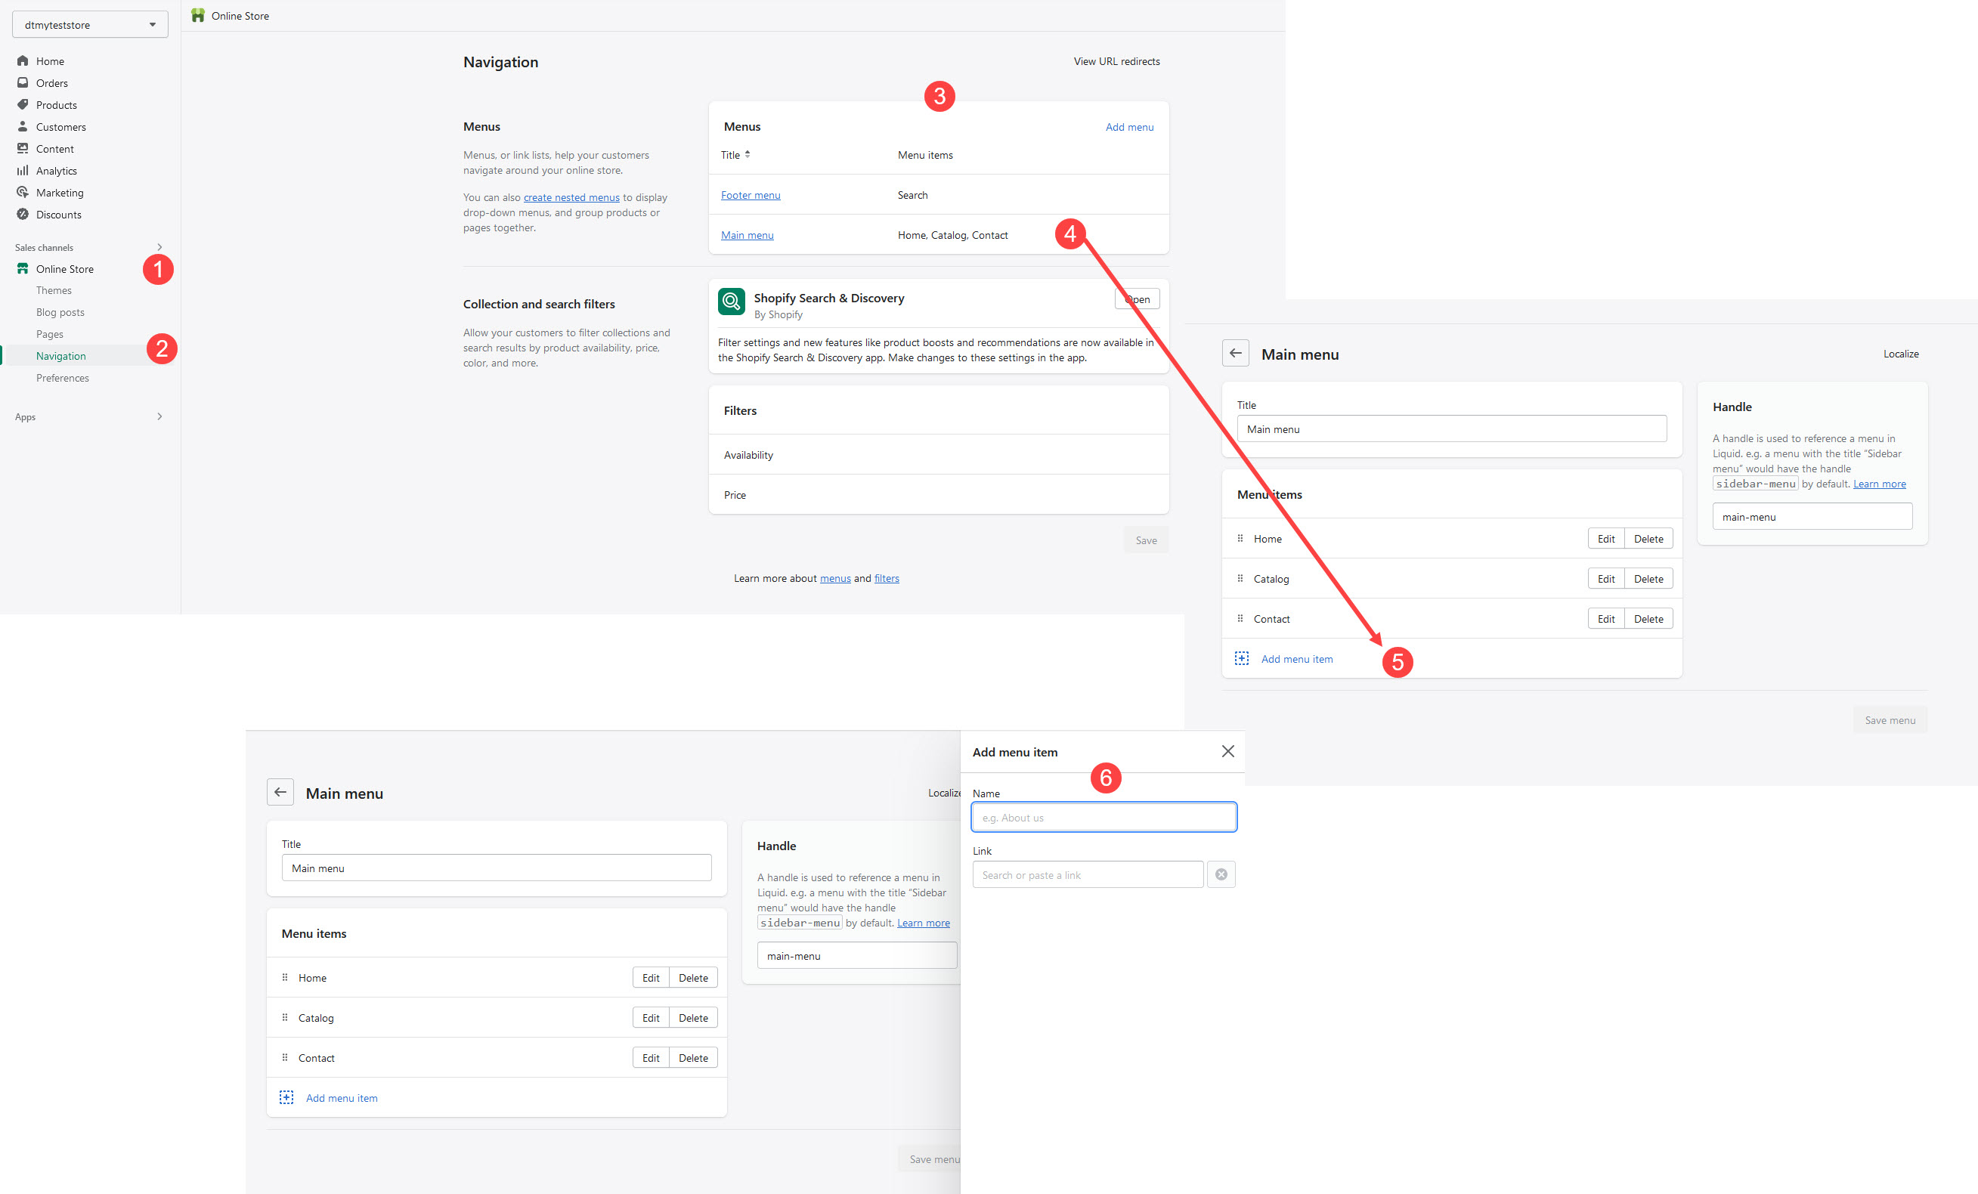
Task: Open the dtmyteststore store switcher dropdown
Action: (x=90, y=25)
